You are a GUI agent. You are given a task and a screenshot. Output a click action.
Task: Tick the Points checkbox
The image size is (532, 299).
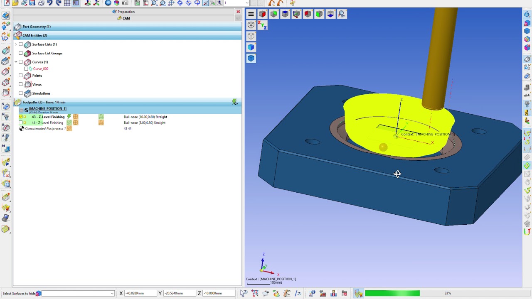(21, 76)
